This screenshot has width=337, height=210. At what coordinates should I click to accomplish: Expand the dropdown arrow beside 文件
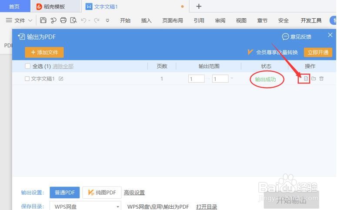pos(30,20)
